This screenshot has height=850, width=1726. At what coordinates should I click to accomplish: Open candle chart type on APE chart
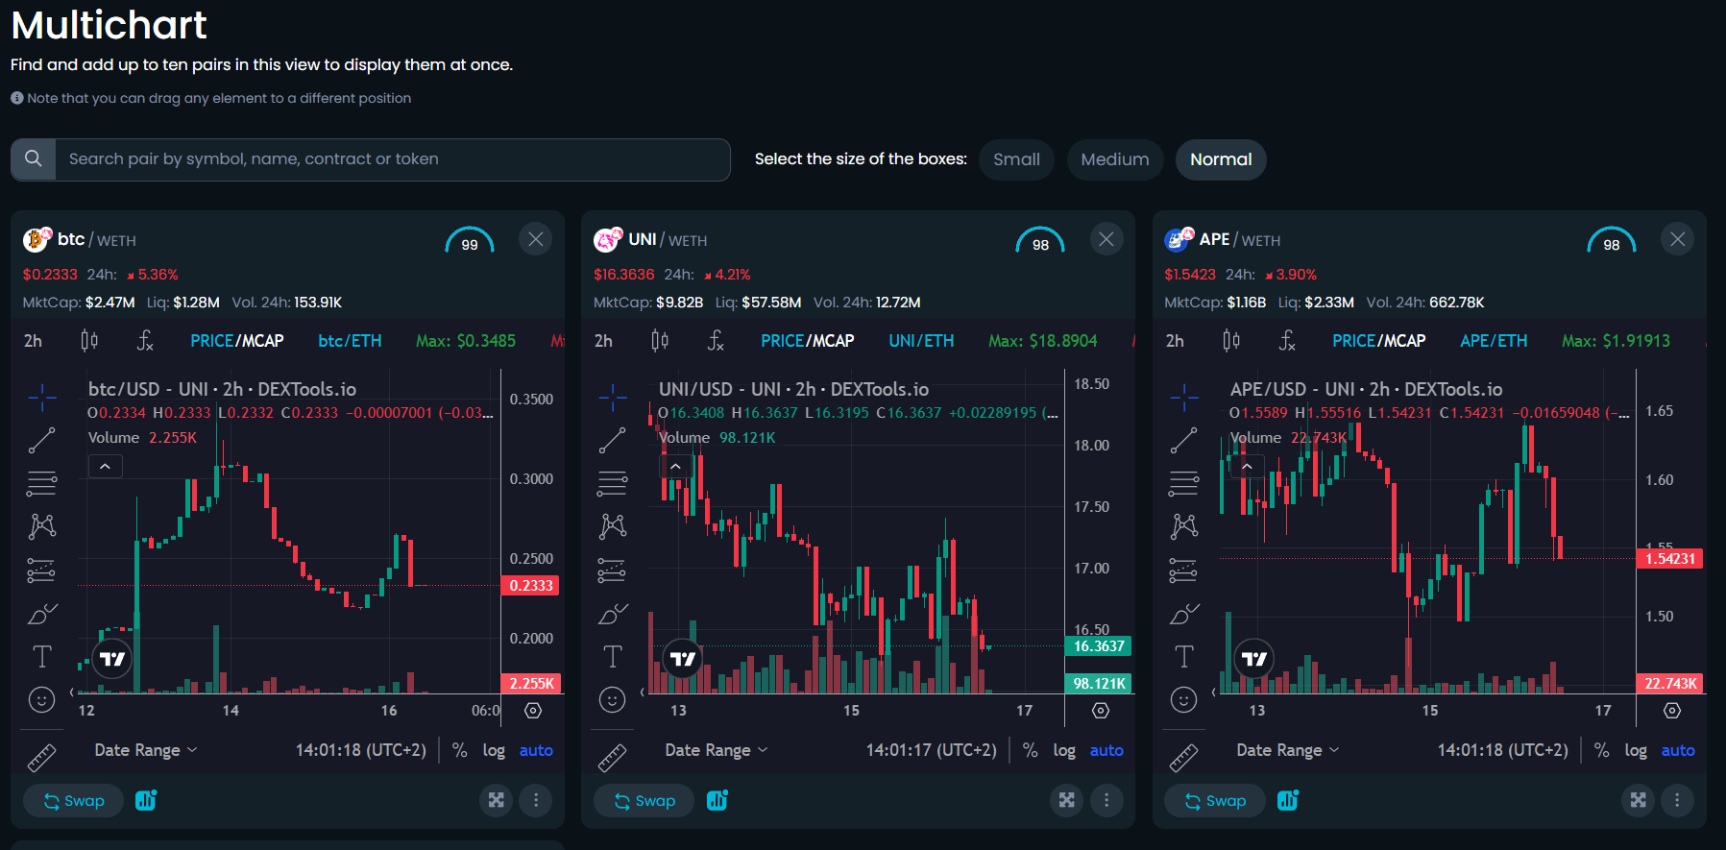point(1231,341)
